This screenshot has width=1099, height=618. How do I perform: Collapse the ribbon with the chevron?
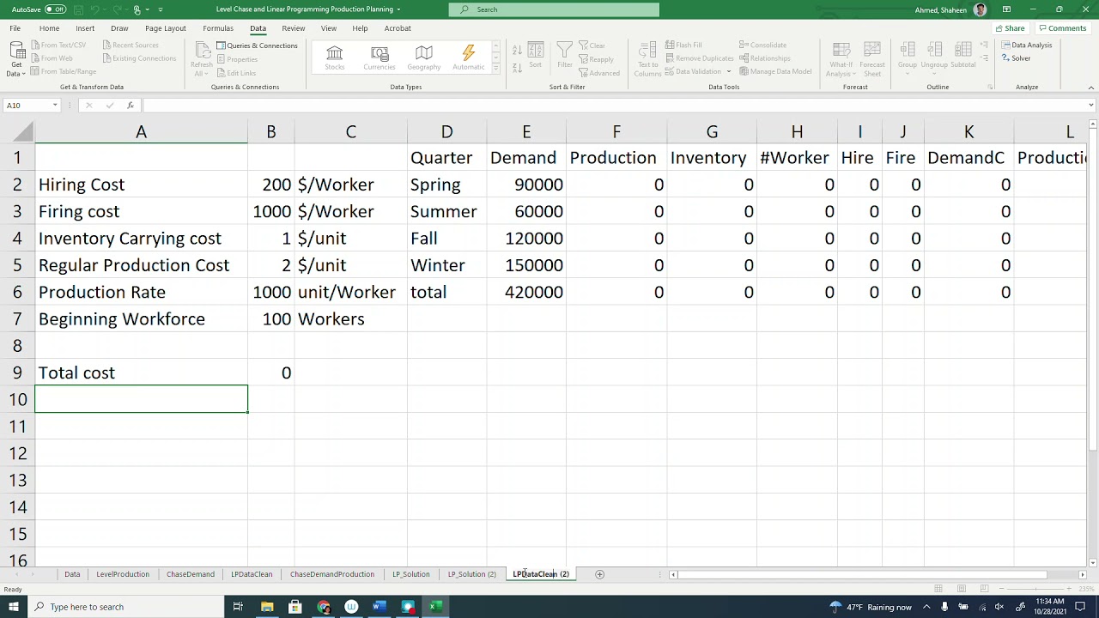pyautogui.click(x=1091, y=88)
